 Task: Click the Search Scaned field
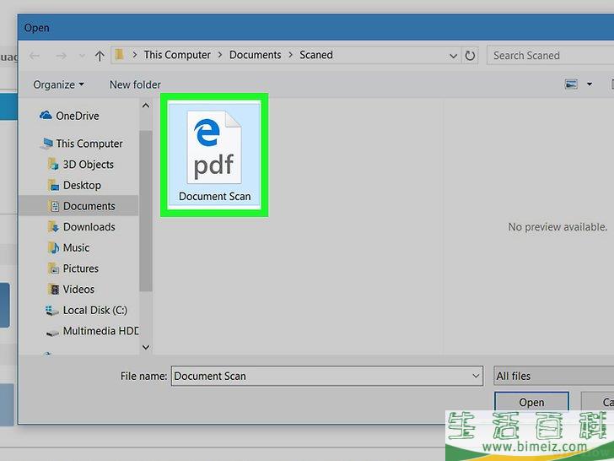tap(550, 55)
